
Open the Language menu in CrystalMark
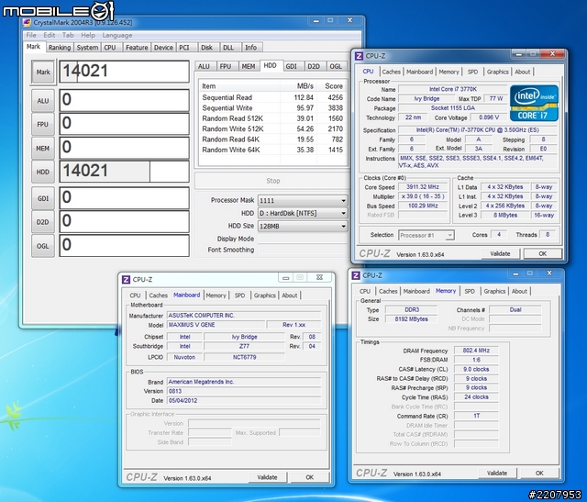117,35
